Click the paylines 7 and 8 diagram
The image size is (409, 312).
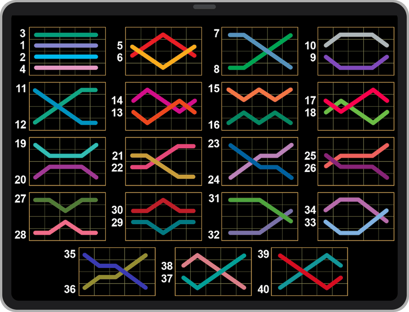tap(260, 51)
